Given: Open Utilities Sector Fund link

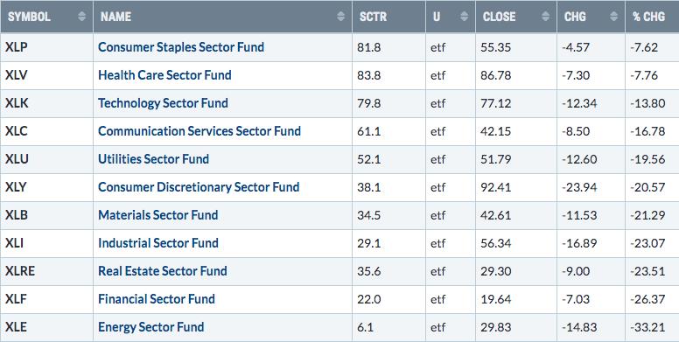Looking at the screenshot, I should [x=153, y=159].
